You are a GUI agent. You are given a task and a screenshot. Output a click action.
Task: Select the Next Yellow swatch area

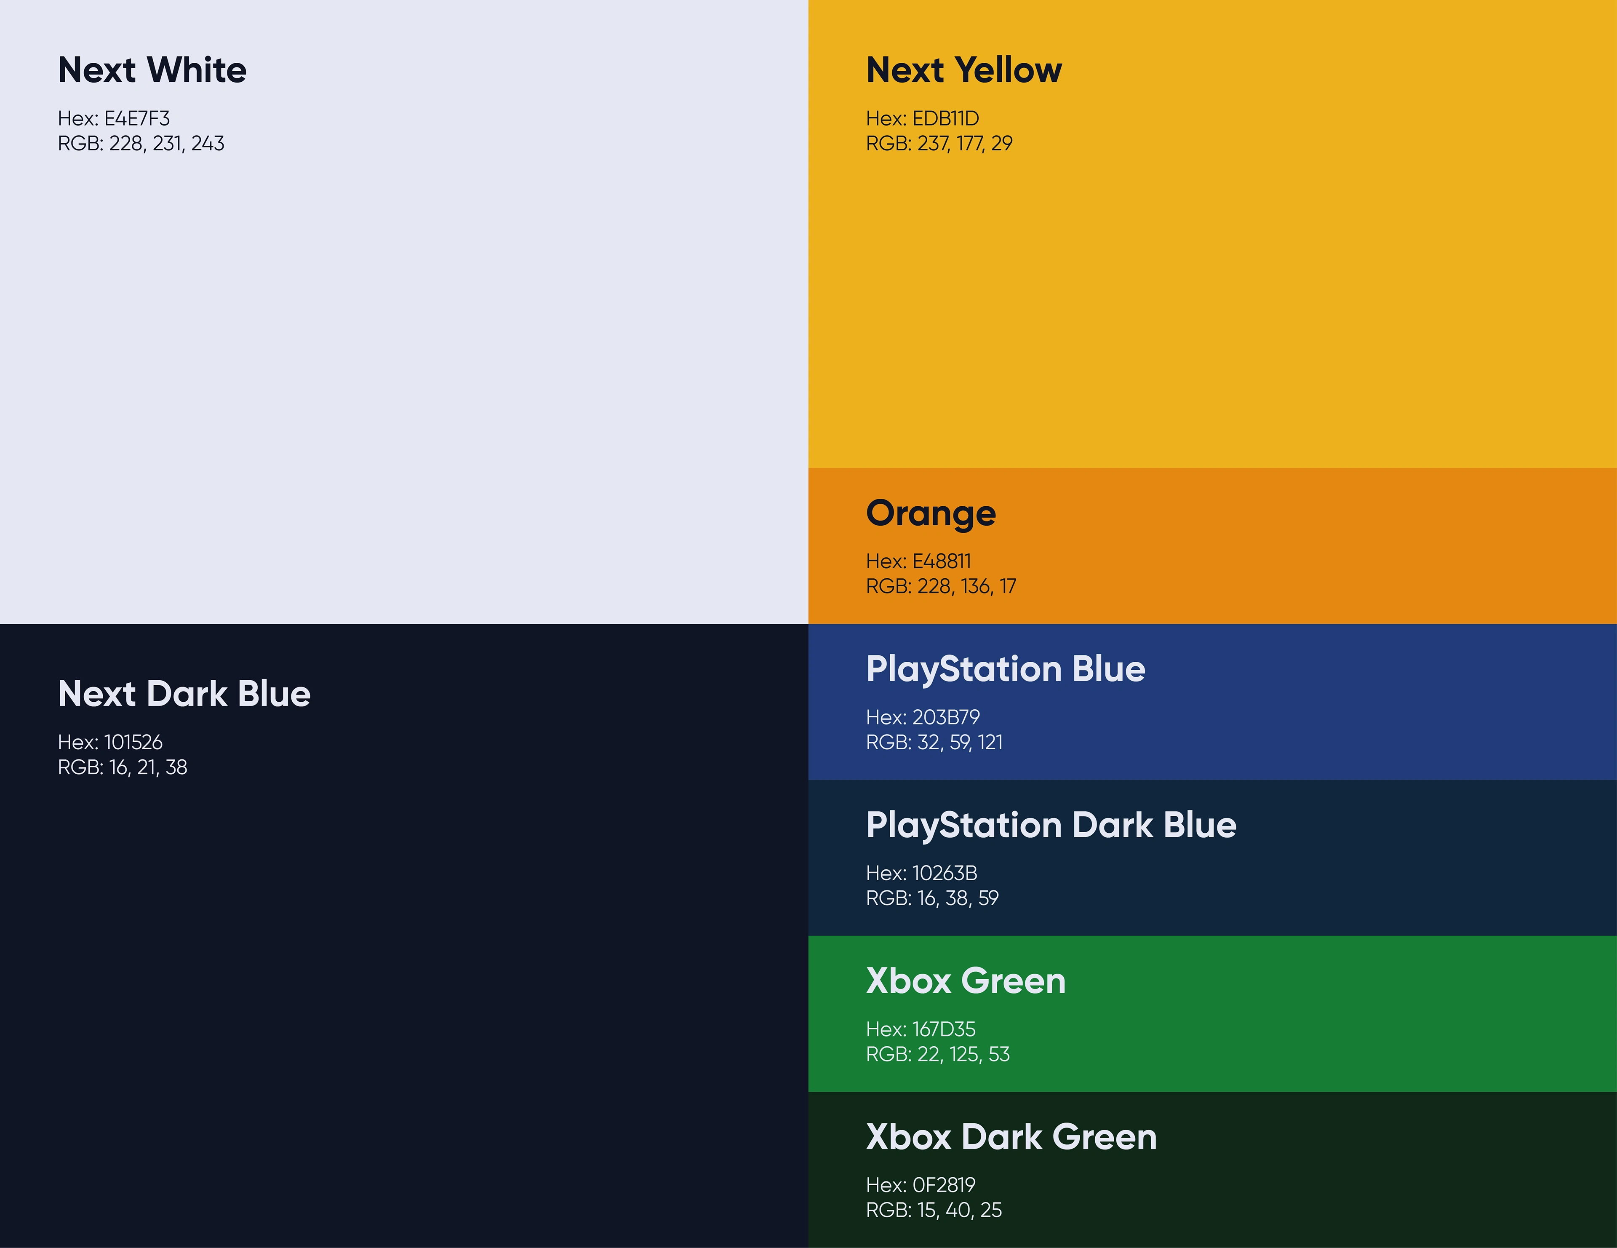(1213, 234)
